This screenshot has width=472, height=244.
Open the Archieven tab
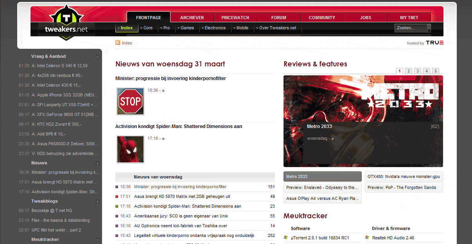tap(192, 18)
